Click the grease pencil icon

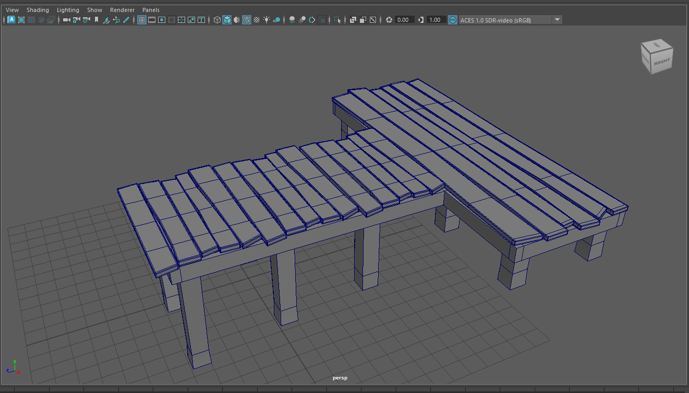pyautogui.click(x=126, y=20)
